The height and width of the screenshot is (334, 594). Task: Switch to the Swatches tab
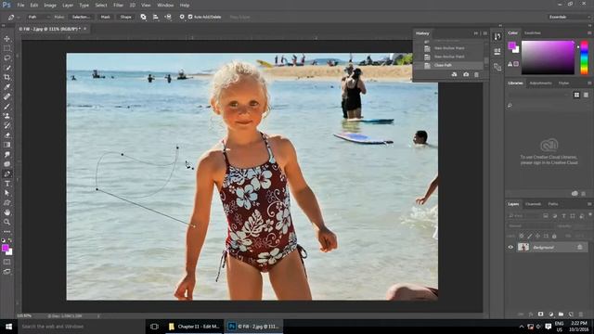tap(532, 33)
